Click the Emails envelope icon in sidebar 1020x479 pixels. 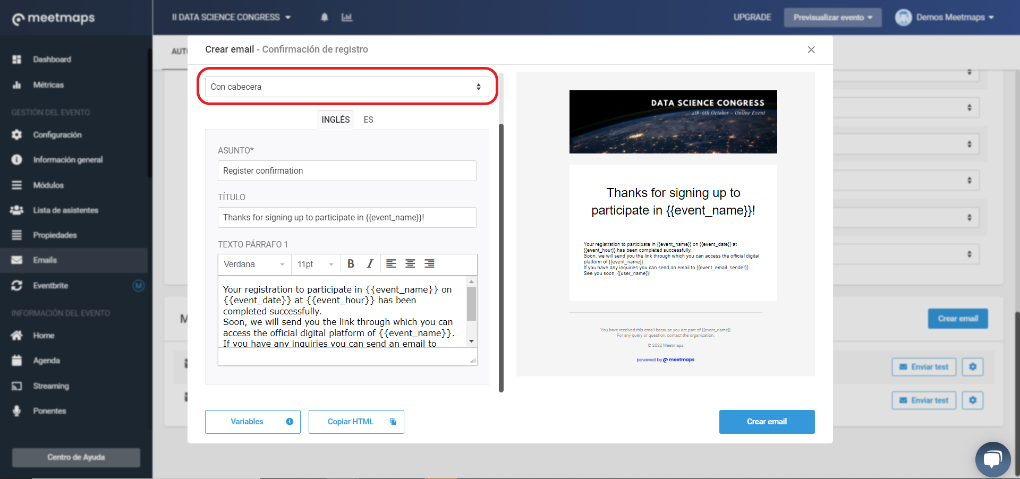click(17, 260)
